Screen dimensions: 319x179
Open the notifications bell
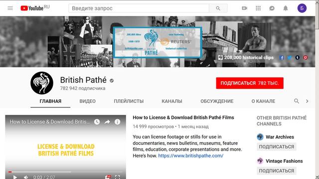[286, 8]
